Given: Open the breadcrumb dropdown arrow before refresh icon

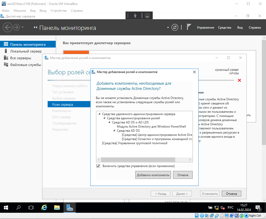Looking at the screenshot, I should [x=168, y=28].
